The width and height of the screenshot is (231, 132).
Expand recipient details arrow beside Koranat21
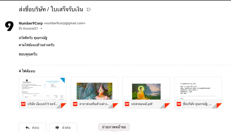coord(41,29)
